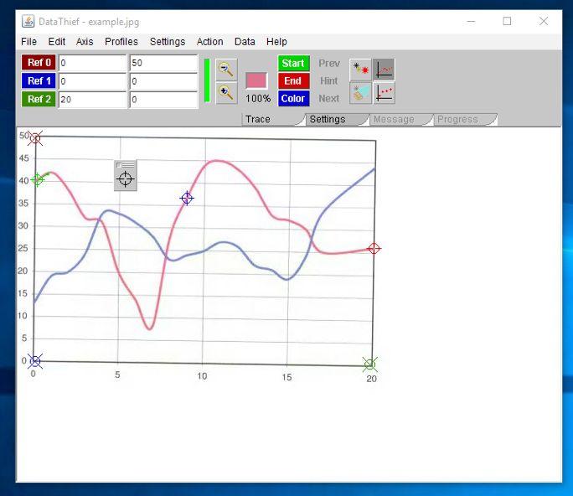Click Ref 2 Y value field

163,100
